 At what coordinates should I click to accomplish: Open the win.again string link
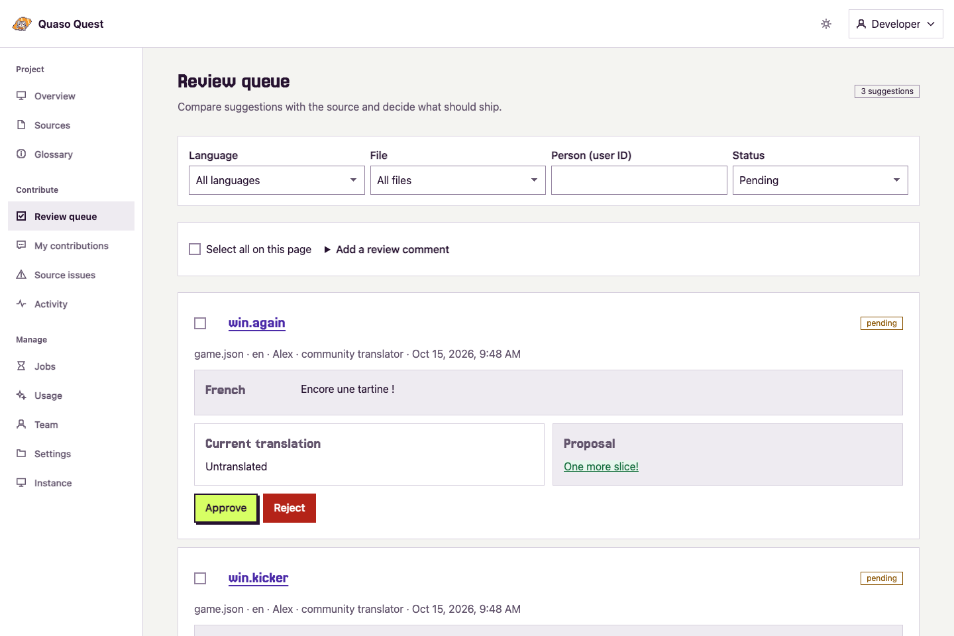pos(257,323)
